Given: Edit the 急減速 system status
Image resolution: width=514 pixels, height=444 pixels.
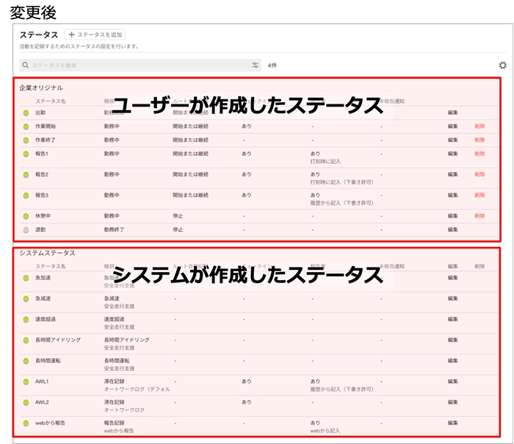Looking at the screenshot, I should (453, 298).
